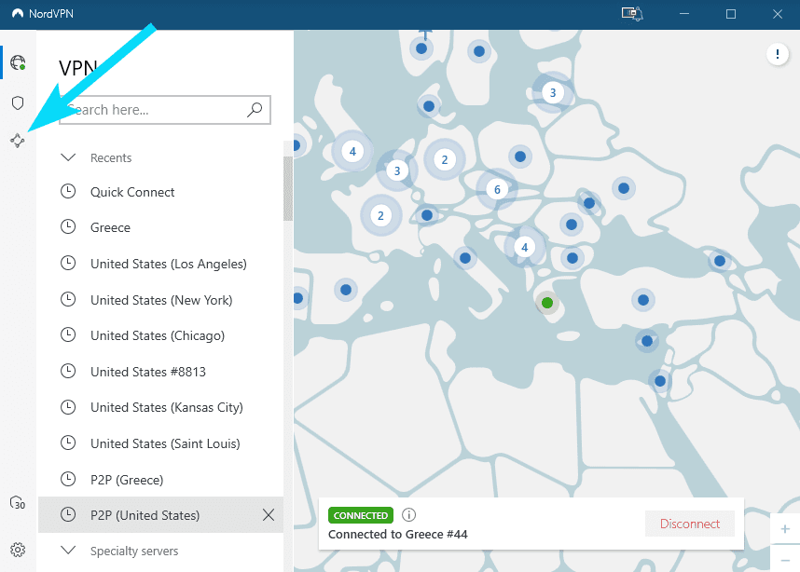Click the server list scrollbar thumb
This screenshot has width=800, height=572.
(x=288, y=188)
